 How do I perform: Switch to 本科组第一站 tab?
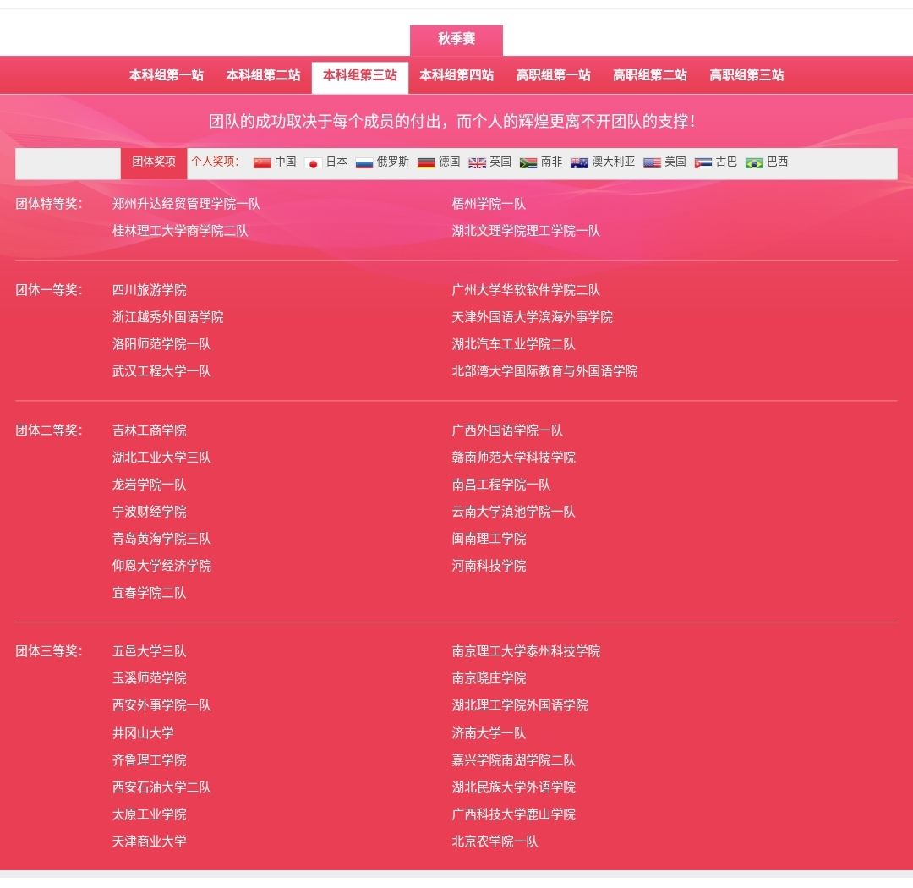pyautogui.click(x=167, y=76)
